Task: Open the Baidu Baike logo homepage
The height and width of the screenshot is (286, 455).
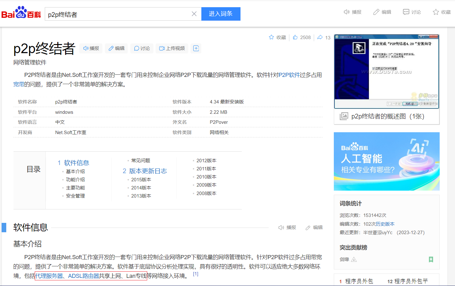Action: tap(21, 13)
